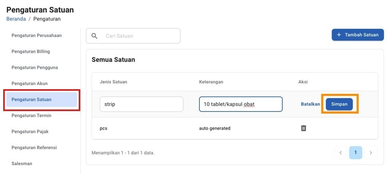The height and width of the screenshot is (174, 388).
Task: Select Pengaturan Pengguna in sidebar
Action: 35,67
